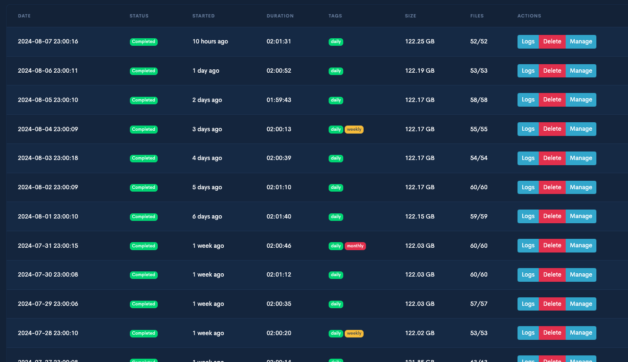View Logs of 2024-07-28 backup
Viewport: 628px width, 362px height.
(528, 333)
